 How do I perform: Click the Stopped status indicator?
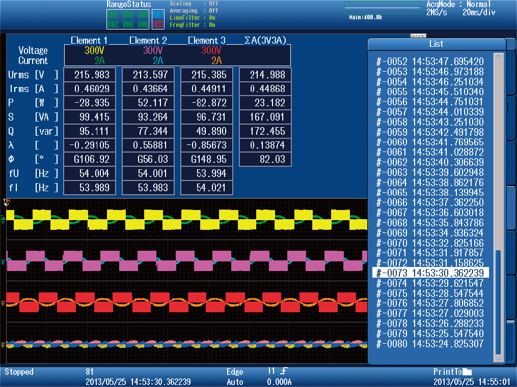click(x=18, y=372)
